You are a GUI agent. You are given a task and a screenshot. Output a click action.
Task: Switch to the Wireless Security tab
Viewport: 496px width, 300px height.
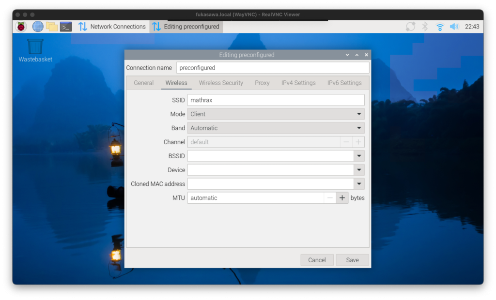[x=221, y=83]
